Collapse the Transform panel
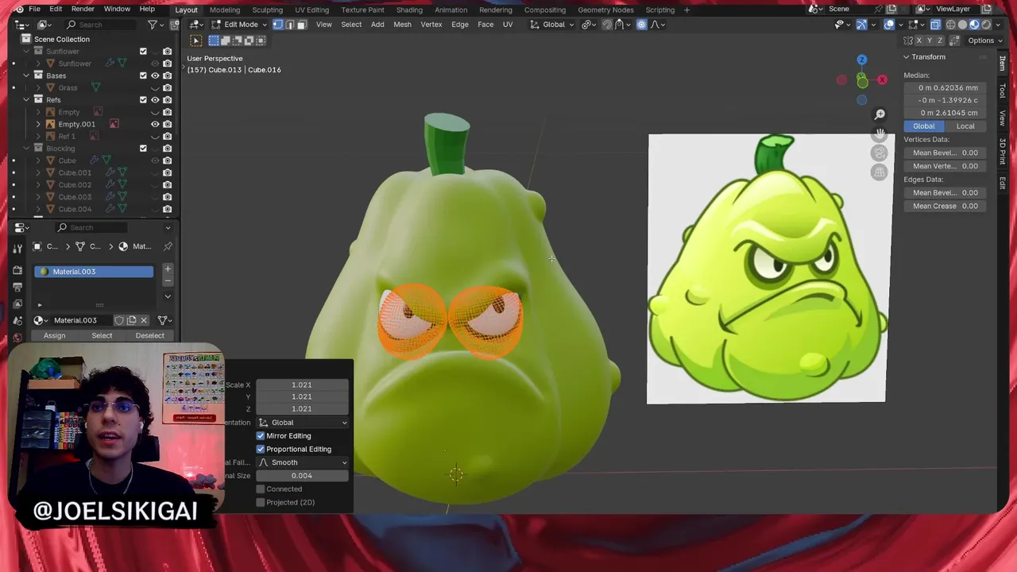1017x572 pixels. tap(907, 57)
